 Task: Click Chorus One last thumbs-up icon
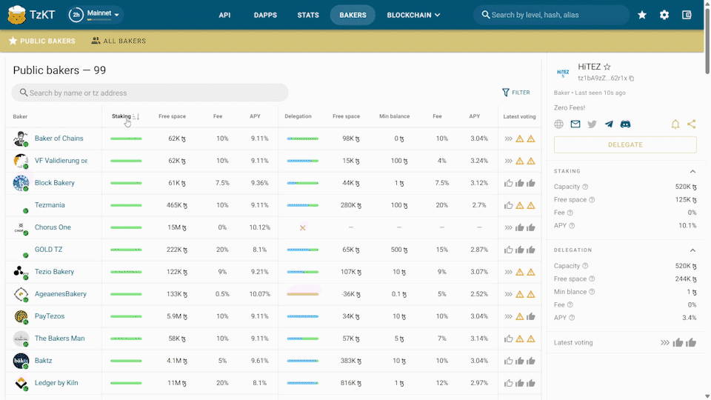[531, 227]
